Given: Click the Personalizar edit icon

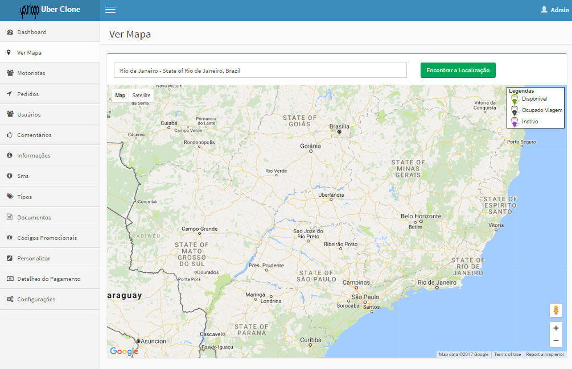Looking at the screenshot, I should pos(10,258).
